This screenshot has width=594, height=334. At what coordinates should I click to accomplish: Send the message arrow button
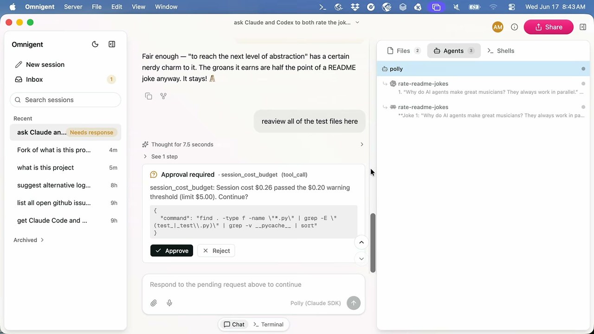[x=354, y=303]
